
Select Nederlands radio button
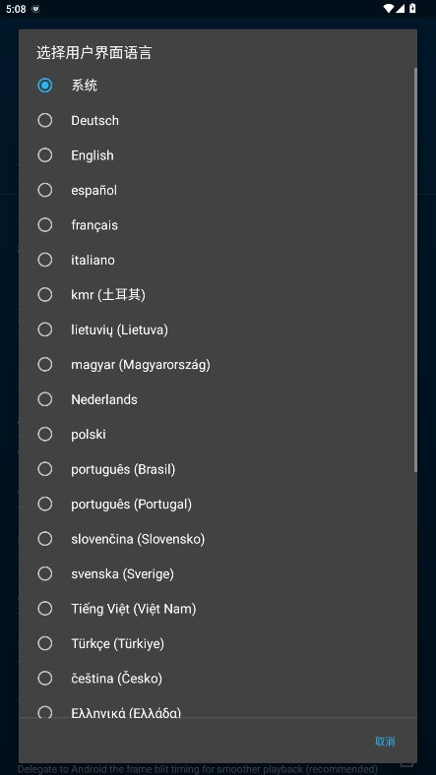click(x=218, y=399)
